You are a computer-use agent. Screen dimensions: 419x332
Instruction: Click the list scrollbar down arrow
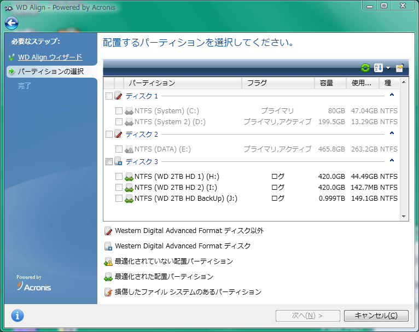404,217
